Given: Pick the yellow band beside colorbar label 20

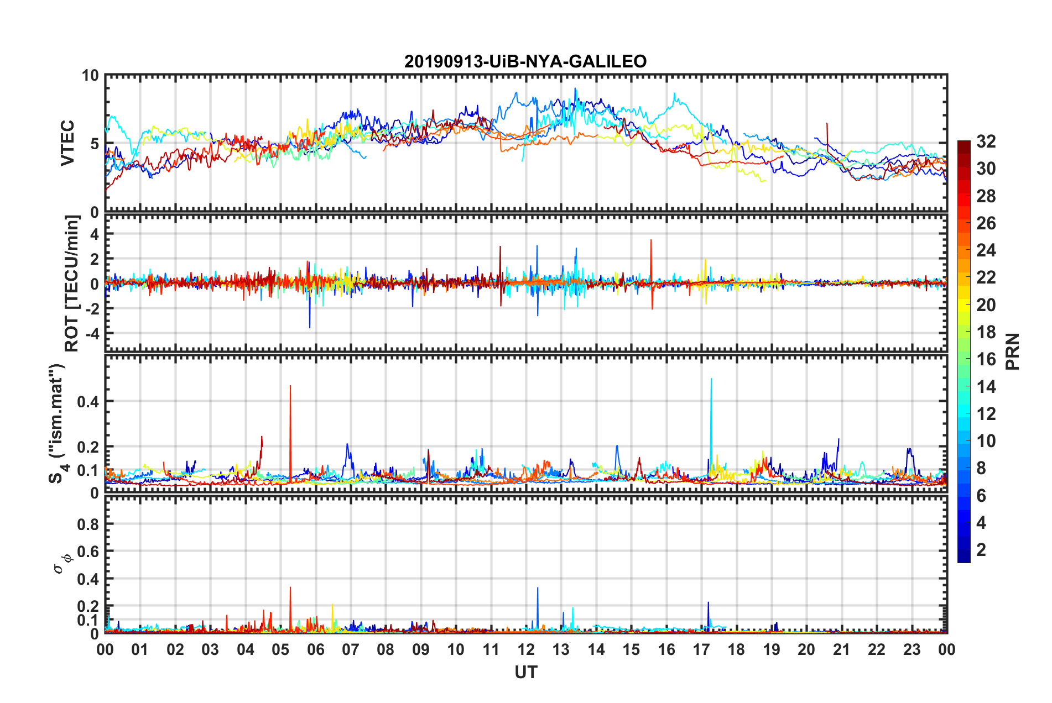Looking at the screenshot, I should 964,305.
